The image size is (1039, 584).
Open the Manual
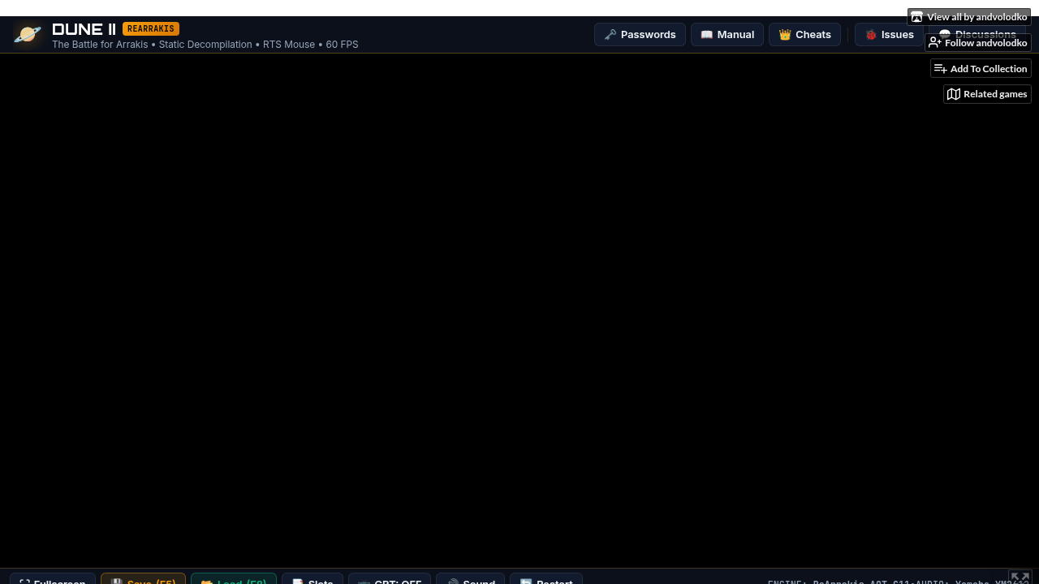(727, 35)
